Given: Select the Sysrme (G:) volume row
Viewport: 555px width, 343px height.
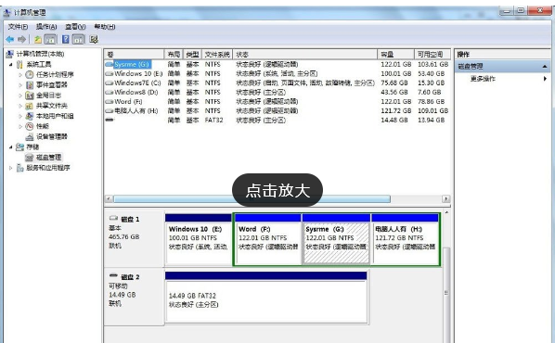Looking at the screenshot, I should click(277, 64).
